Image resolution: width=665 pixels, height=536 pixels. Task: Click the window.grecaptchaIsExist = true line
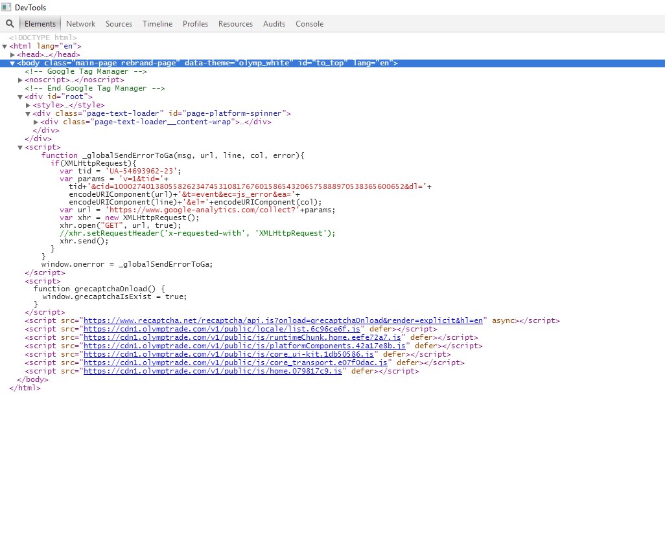115,296
